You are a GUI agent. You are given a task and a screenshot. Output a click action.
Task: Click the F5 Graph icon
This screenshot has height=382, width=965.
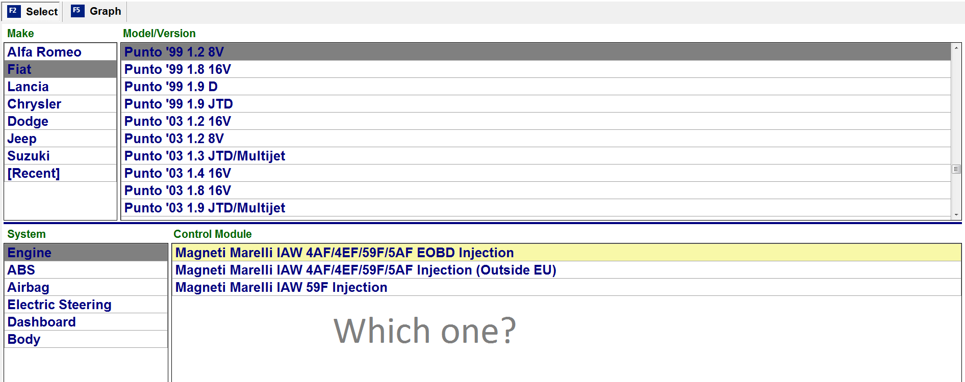[x=78, y=11]
